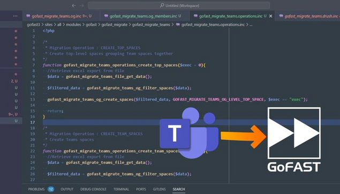Open the sites breadcrumb dropdown

pos(49,25)
